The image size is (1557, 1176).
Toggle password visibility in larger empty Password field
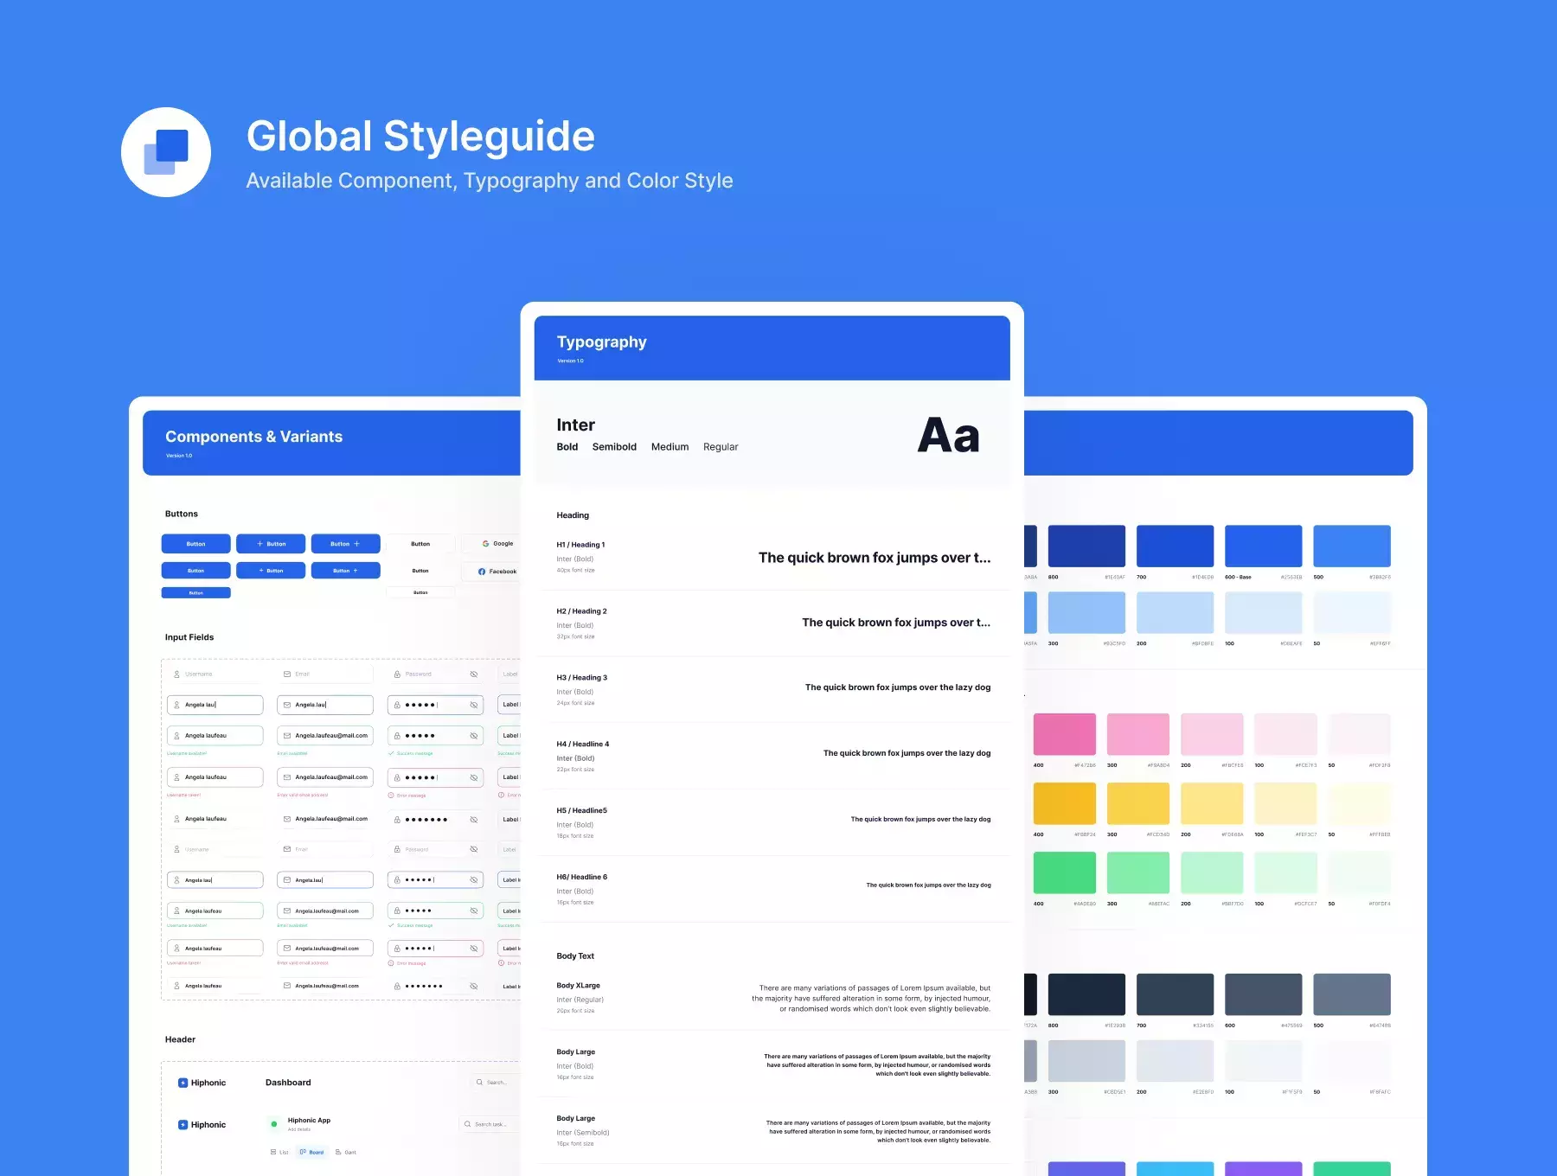pyautogui.click(x=474, y=674)
